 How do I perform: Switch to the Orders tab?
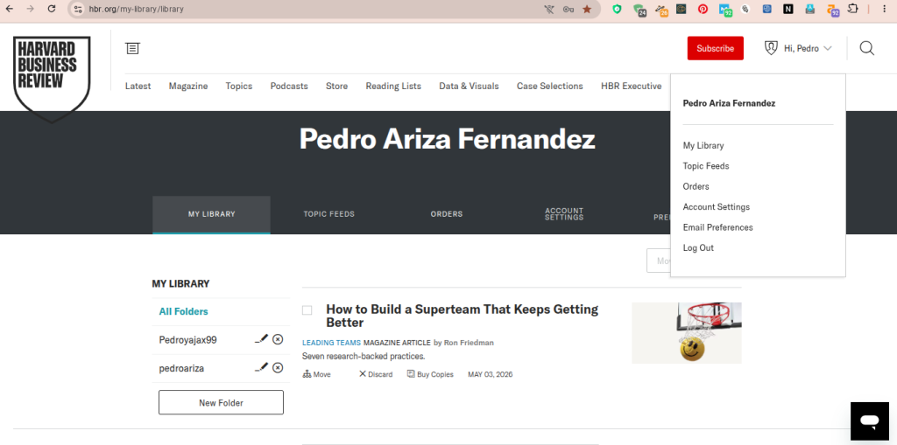447,214
